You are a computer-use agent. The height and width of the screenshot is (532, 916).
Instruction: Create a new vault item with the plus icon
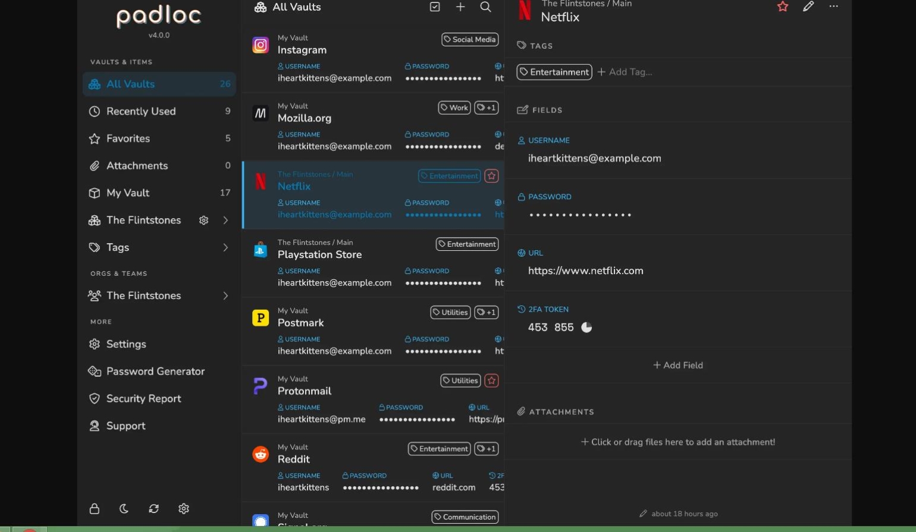tap(461, 7)
